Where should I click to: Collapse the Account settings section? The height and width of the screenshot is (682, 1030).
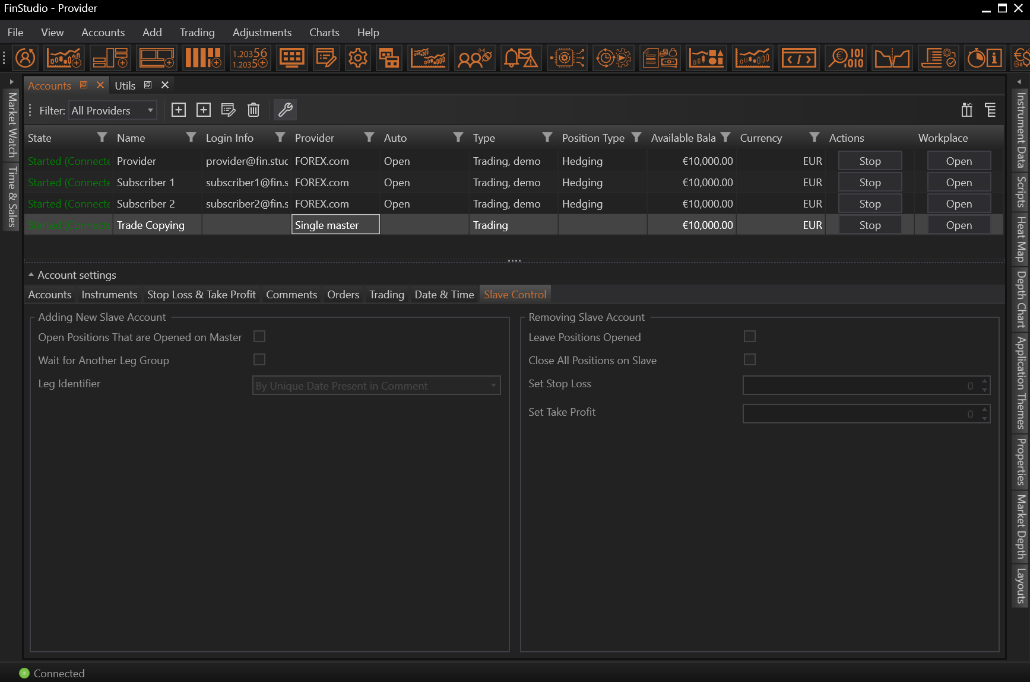31,275
